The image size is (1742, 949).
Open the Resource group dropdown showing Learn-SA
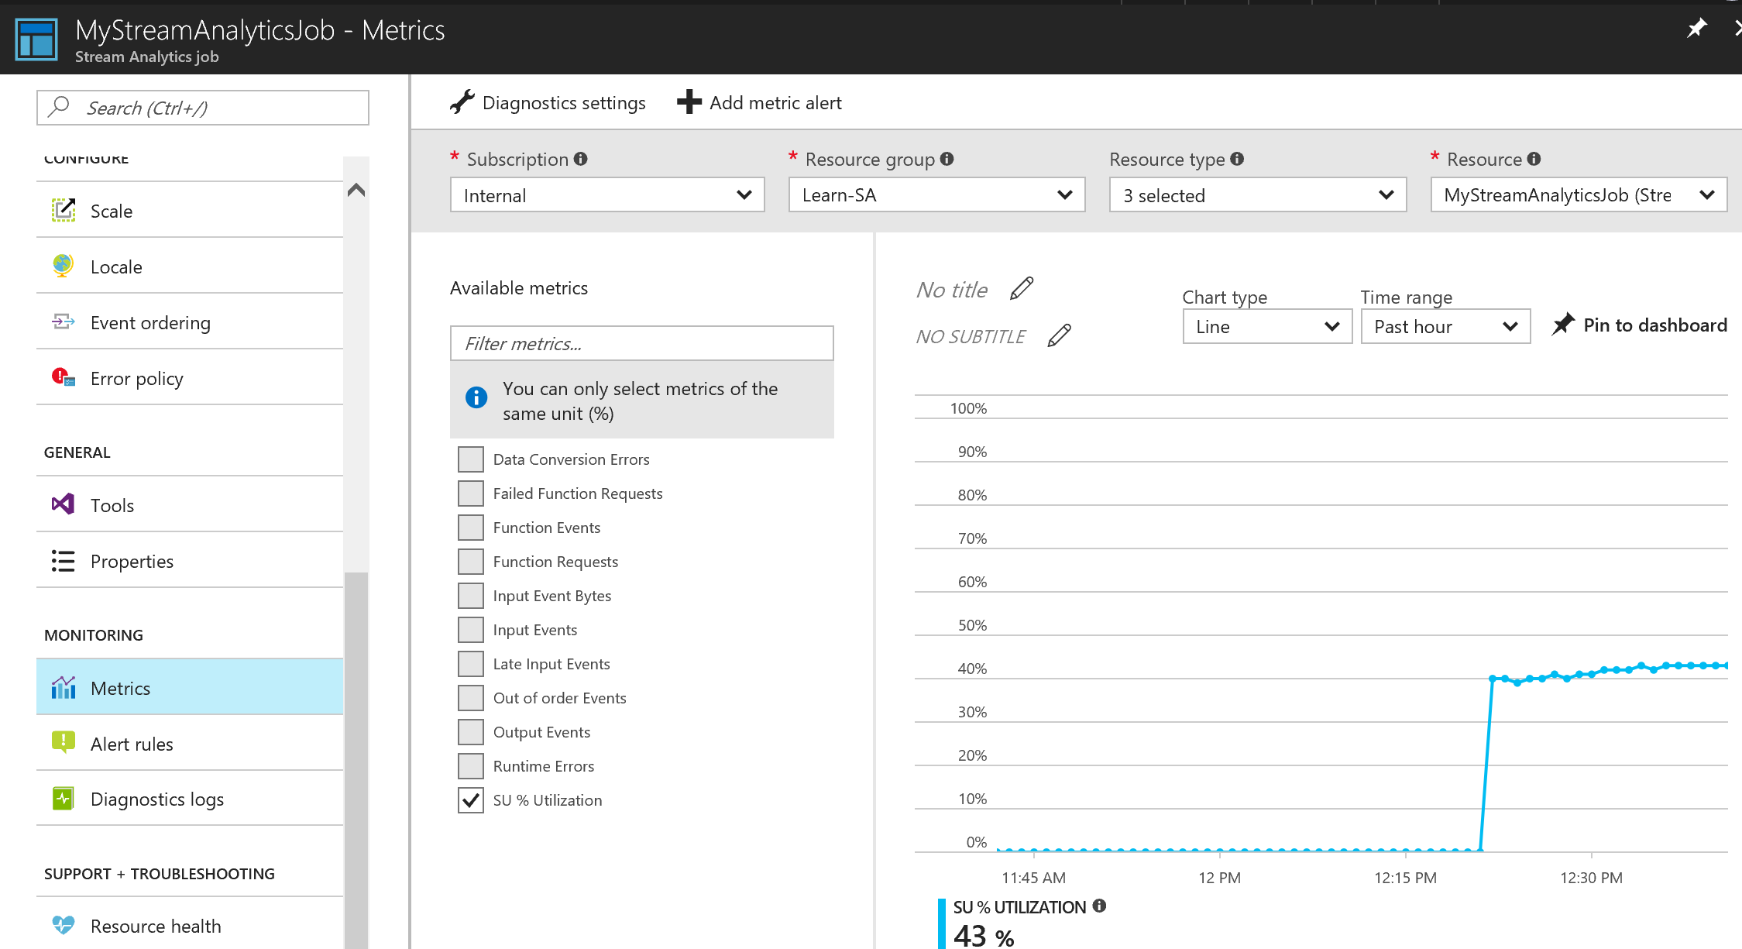click(936, 195)
